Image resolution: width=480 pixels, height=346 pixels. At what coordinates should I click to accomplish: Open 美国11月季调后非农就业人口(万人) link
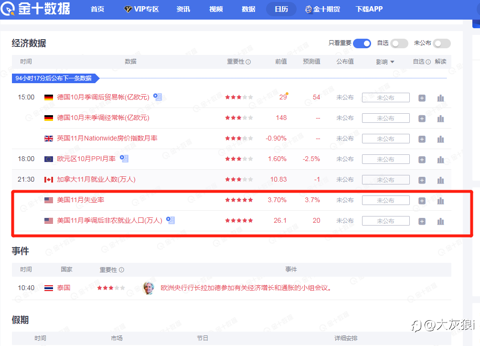click(x=109, y=220)
